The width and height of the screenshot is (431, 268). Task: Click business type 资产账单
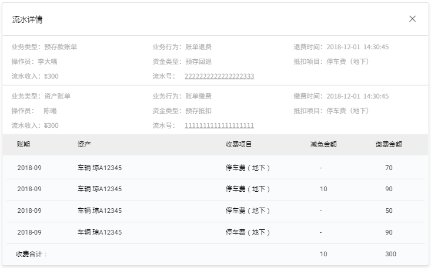tap(57, 96)
